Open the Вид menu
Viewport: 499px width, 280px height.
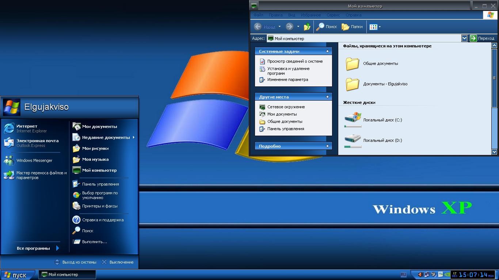[x=292, y=15]
